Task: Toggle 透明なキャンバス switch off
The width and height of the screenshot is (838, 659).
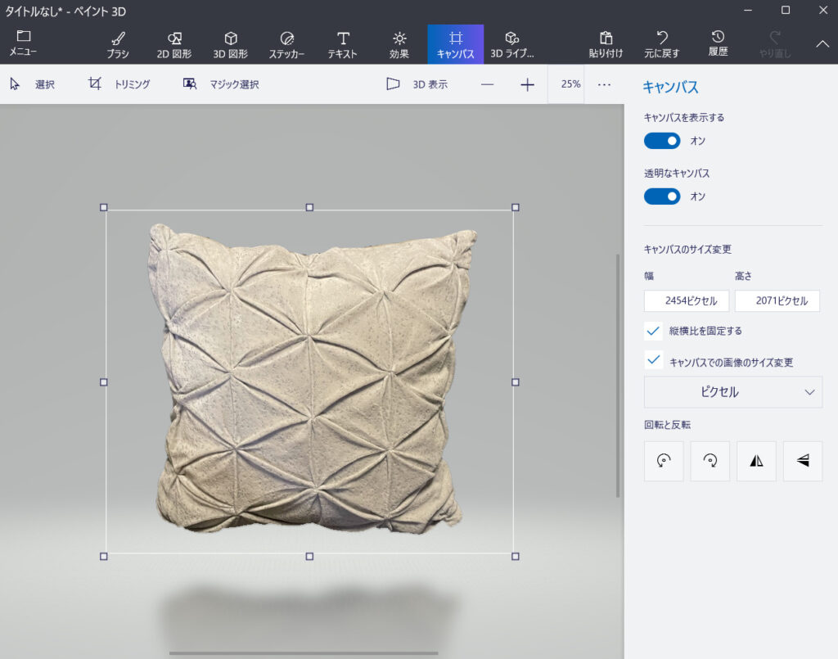Action: click(661, 196)
